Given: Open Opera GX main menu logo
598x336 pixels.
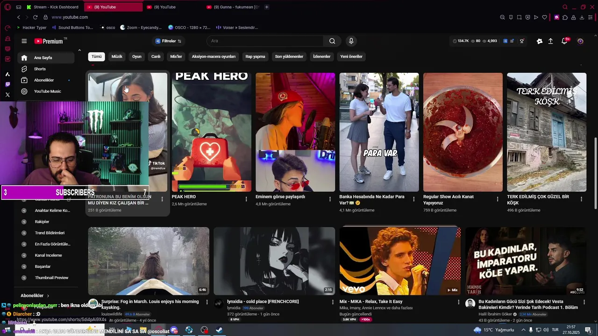Looking at the screenshot, I should point(7,7).
